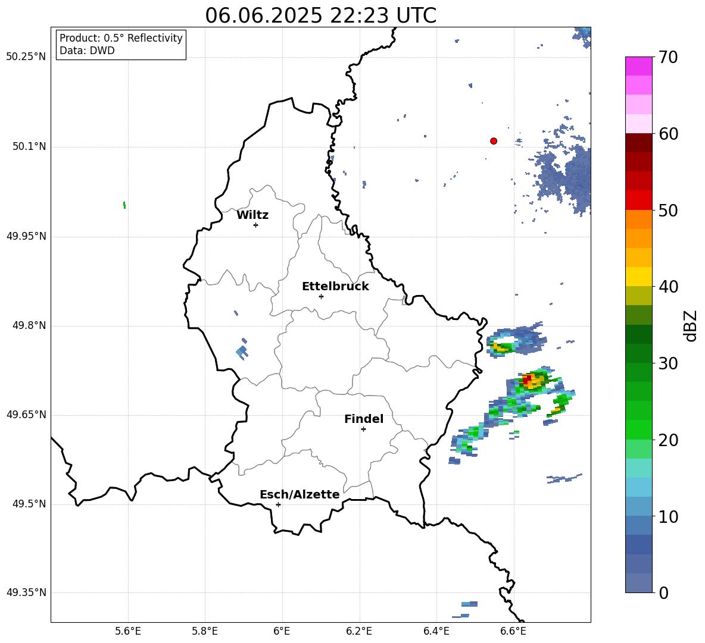Click the colorbar 10 tick label

pyautogui.click(x=668, y=516)
